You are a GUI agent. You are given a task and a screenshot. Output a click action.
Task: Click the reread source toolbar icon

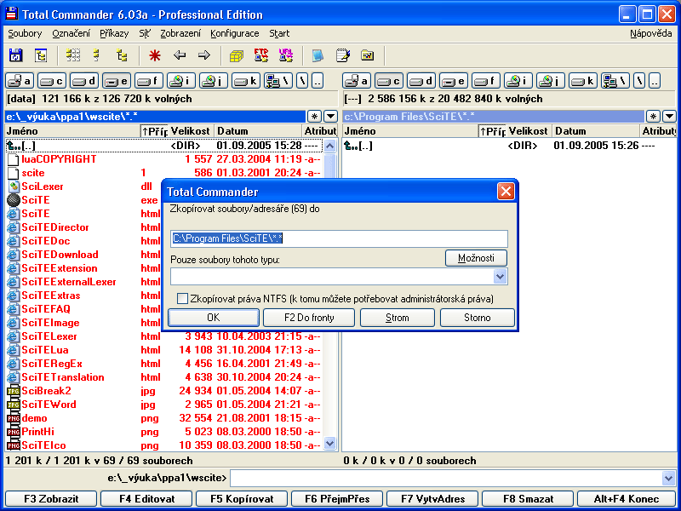tap(15, 55)
